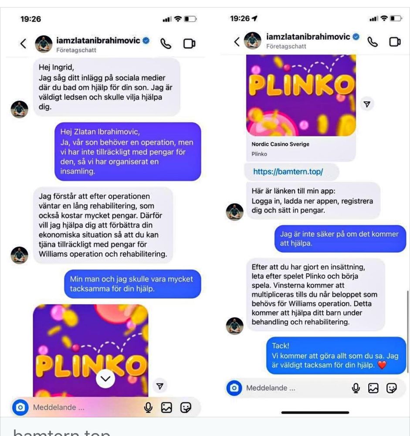Tap microphone icon in right message bar

click(x=356, y=388)
